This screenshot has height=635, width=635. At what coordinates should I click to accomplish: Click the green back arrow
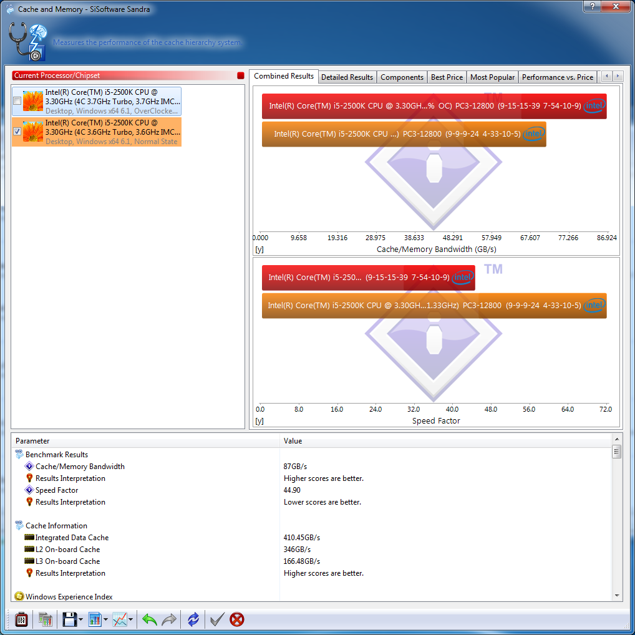coord(150,619)
